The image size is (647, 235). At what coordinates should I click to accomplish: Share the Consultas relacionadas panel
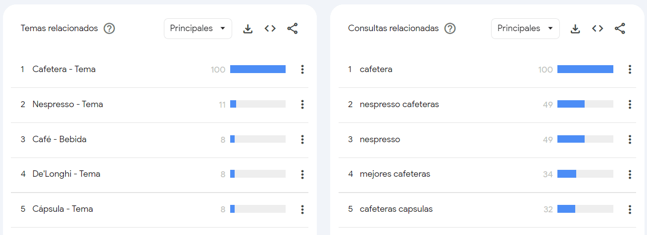[620, 29]
